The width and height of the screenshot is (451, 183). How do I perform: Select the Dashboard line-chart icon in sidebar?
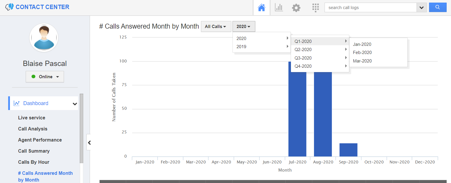tap(17, 103)
